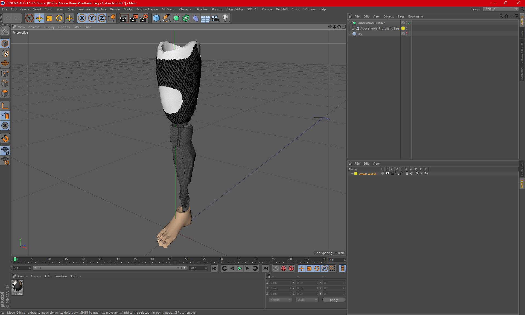The height and width of the screenshot is (315, 525).
Task: Go to start of animation
Action: click(214, 268)
